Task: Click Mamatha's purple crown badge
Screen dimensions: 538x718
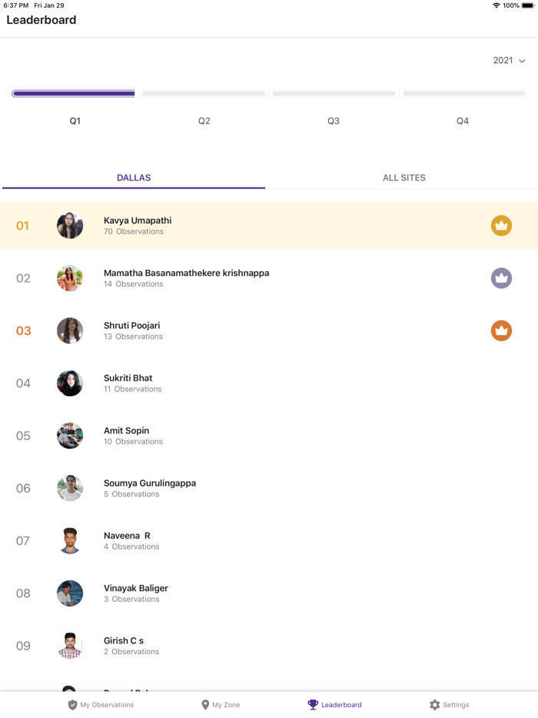Action: pos(501,278)
